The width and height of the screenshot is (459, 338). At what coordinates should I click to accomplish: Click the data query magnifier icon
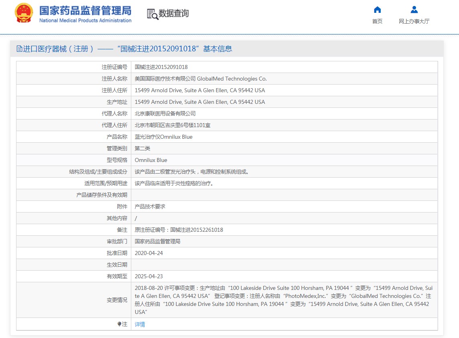click(x=153, y=14)
